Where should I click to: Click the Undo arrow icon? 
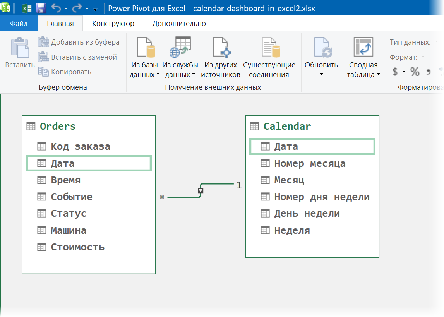56,8
